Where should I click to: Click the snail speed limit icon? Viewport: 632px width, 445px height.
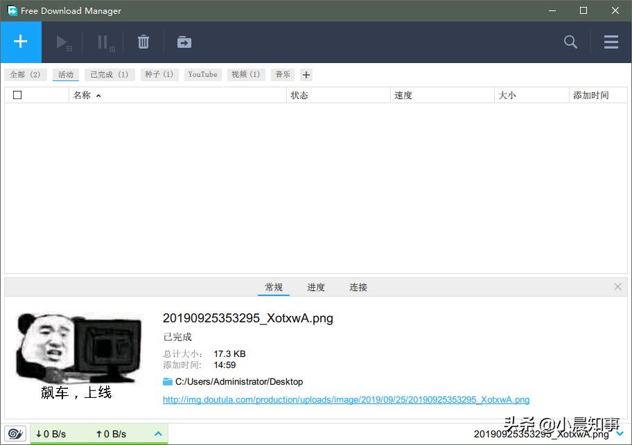tap(15, 433)
